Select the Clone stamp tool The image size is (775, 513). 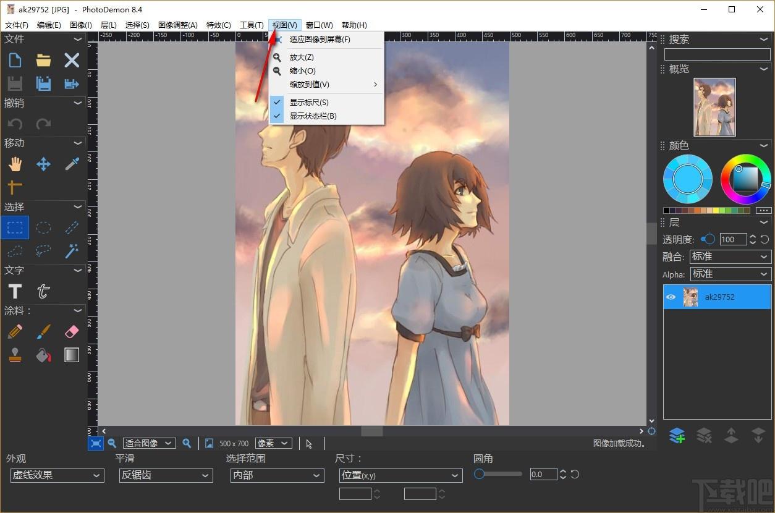coord(15,355)
